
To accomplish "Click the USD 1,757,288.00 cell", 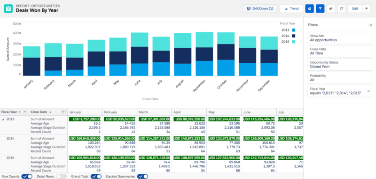I will (85, 119).
